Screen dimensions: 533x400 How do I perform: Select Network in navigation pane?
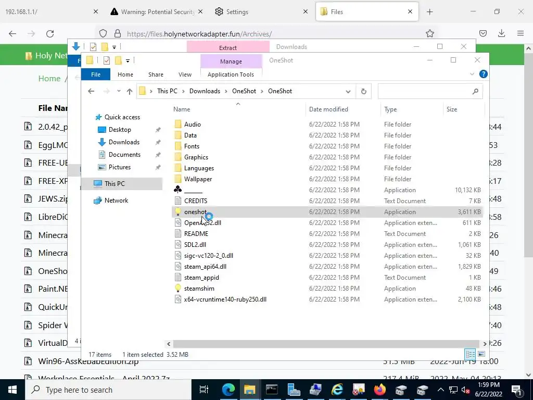[116, 201]
